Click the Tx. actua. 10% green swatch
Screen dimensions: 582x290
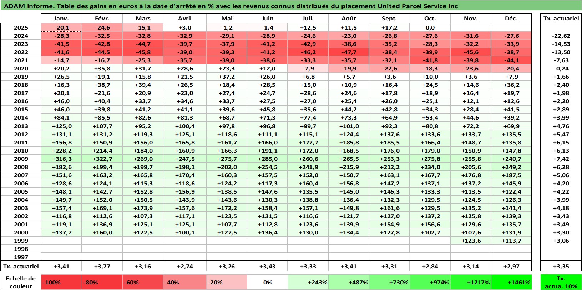click(x=561, y=282)
